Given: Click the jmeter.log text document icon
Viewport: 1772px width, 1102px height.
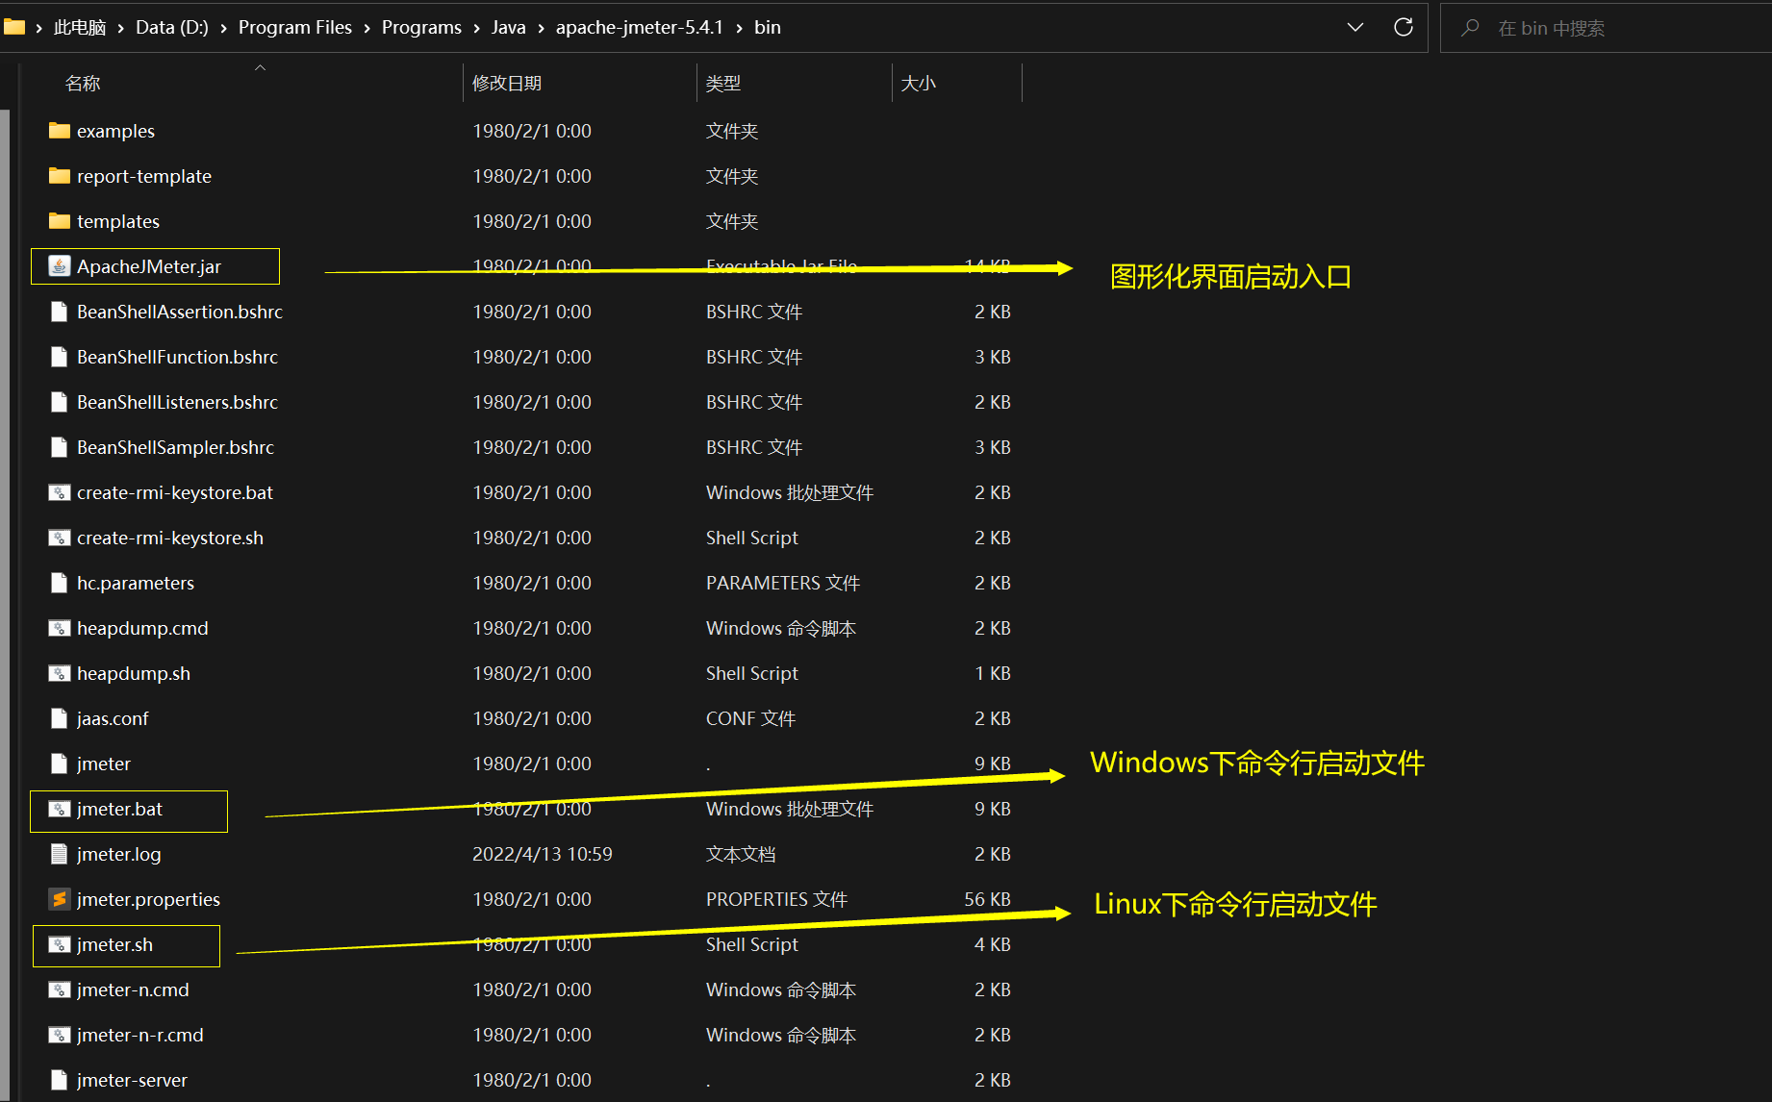Looking at the screenshot, I should (x=60, y=854).
